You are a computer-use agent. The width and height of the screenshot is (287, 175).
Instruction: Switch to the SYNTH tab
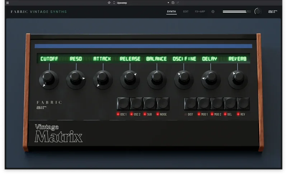(x=171, y=11)
